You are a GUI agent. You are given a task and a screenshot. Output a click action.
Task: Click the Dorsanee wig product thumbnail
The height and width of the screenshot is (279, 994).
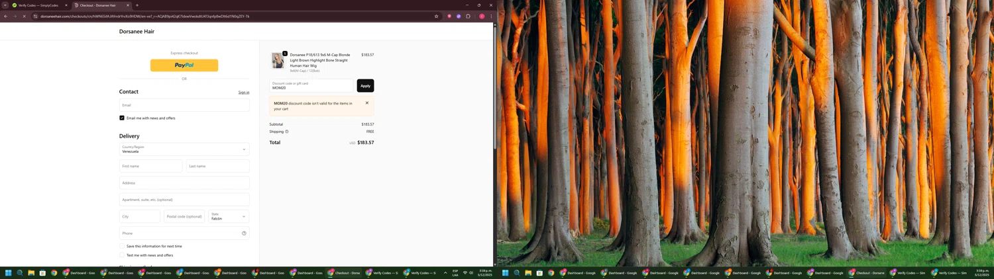[278, 60]
